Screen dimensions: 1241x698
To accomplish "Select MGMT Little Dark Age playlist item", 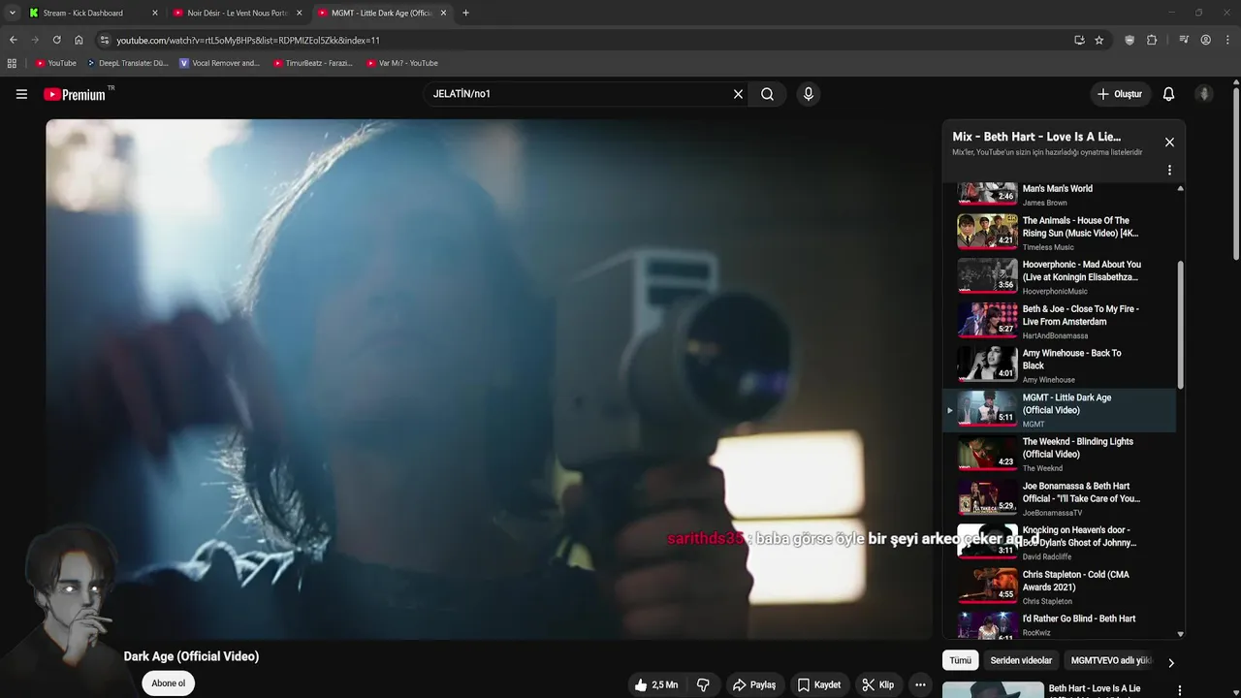I will point(1060,410).
